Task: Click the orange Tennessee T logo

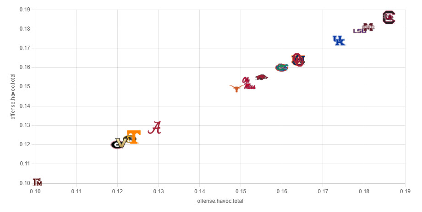Action: coord(134,137)
